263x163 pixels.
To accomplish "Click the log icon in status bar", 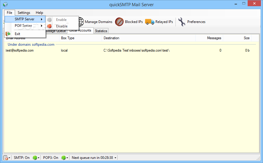I will 6,158.
